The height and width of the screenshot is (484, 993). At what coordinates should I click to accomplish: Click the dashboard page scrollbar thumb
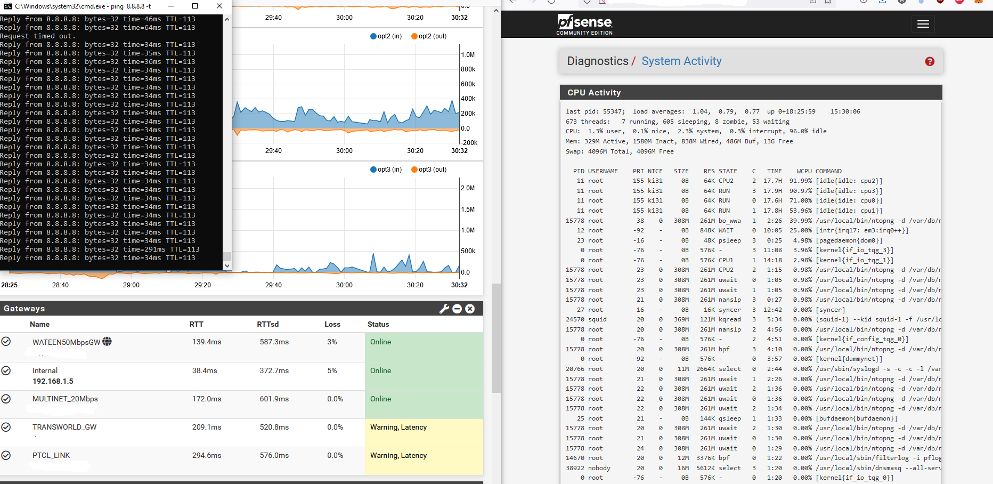click(496, 338)
